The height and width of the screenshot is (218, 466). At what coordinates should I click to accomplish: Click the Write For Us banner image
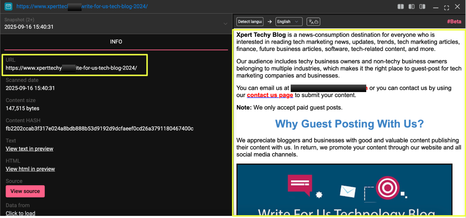point(344,190)
